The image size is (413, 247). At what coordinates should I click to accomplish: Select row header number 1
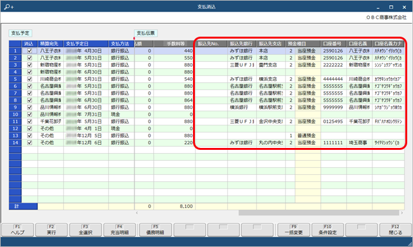coord(15,51)
